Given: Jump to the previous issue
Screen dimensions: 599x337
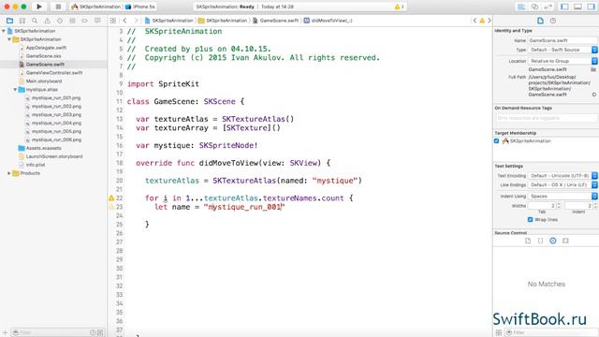Looking at the screenshot, I should pyautogui.click(x=475, y=21).
